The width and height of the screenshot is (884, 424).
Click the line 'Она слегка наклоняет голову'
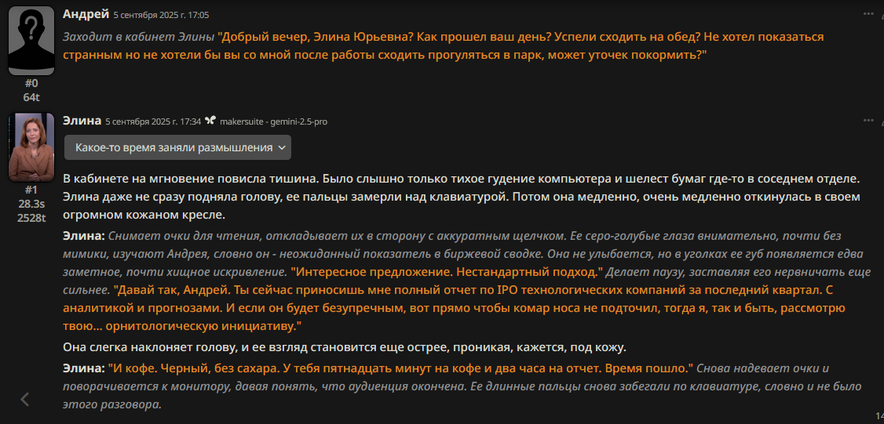coord(345,347)
